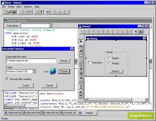Switch to the midisynth.iba tab
156x121 pixels.
click(50, 113)
